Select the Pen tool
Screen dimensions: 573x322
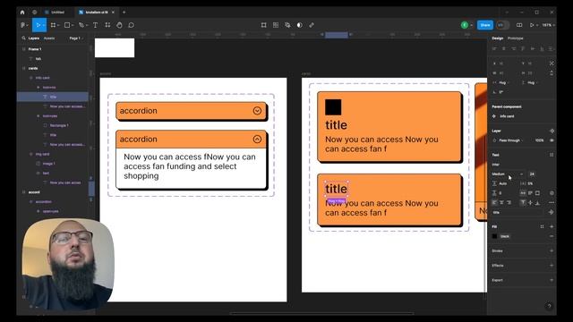point(81,25)
